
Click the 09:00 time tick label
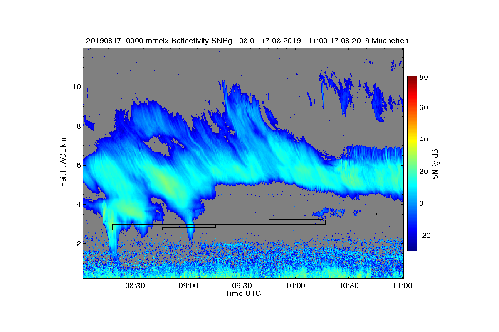point(188,286)
